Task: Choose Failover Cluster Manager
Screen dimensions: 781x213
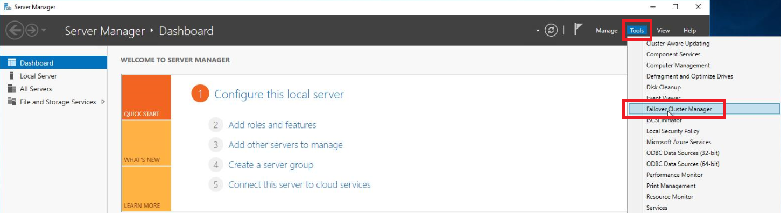Action: pyautogui.click(x=704, y=109)
